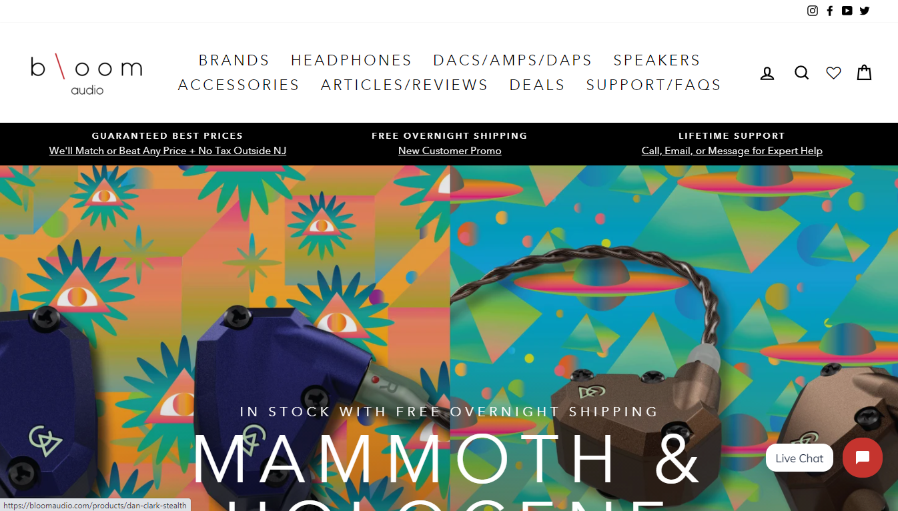The height and width of the screenshot is (511, 898).
Task: Go to Bloom Audio logo homepage
Action: point(86,74)
